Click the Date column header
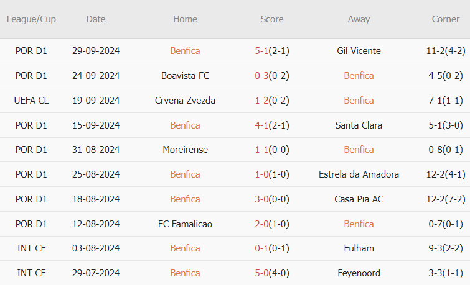470x285 pixels. point(96,19)
